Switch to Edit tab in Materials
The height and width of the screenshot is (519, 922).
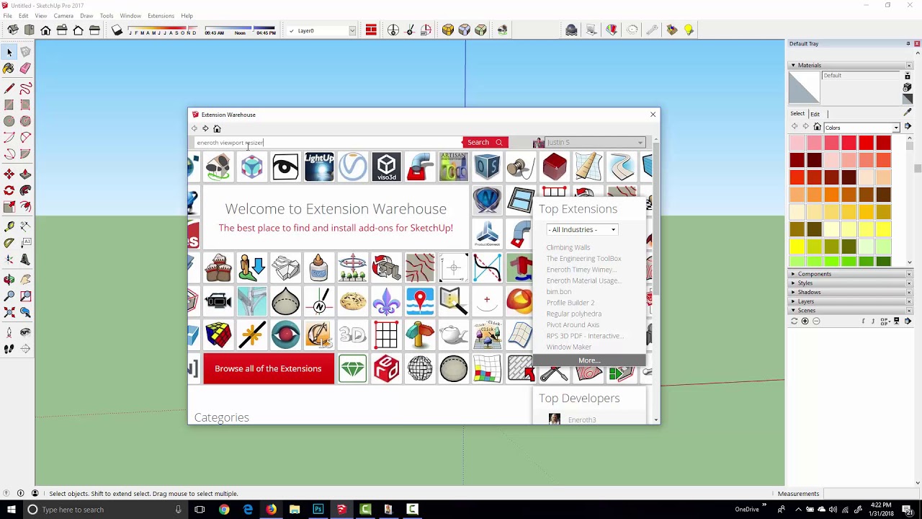815,114
